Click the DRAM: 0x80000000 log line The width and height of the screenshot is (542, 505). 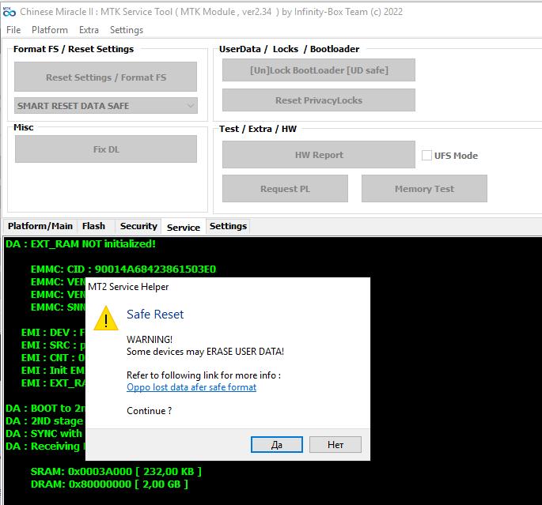109,484
